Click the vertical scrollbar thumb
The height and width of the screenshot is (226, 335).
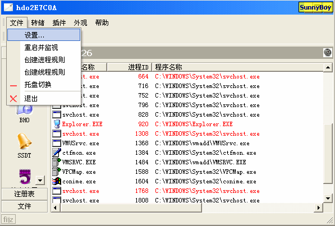point(328,153)
